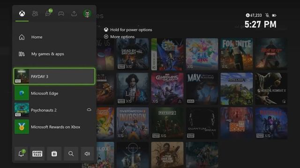Select the Dead by Daylight game tile

pos(133,54)
